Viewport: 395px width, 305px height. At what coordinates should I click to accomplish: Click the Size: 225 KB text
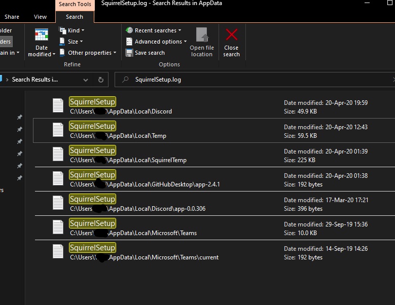coord(300,160)
